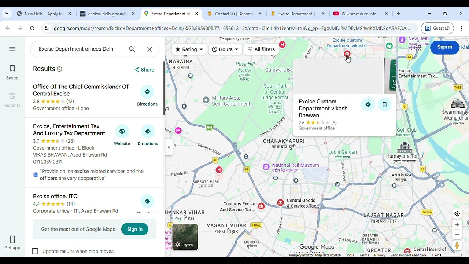Click the address bar URL

[x=232, y=28]
